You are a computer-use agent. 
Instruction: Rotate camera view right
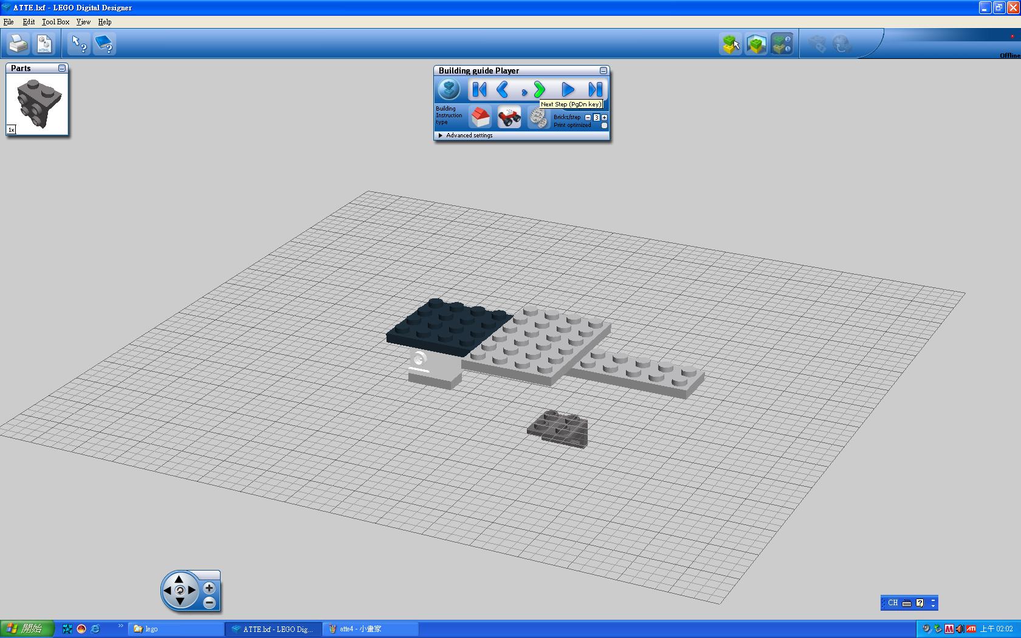tap(192, 590)
